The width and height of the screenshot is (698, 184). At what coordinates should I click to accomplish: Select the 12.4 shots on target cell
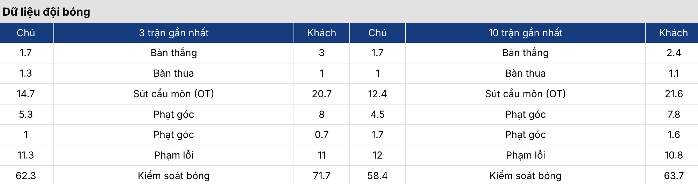click(x=377, y=94)
